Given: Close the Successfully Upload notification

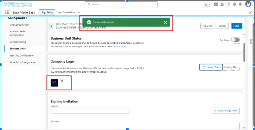Looking at the screenshot, I should pos(165,22).
